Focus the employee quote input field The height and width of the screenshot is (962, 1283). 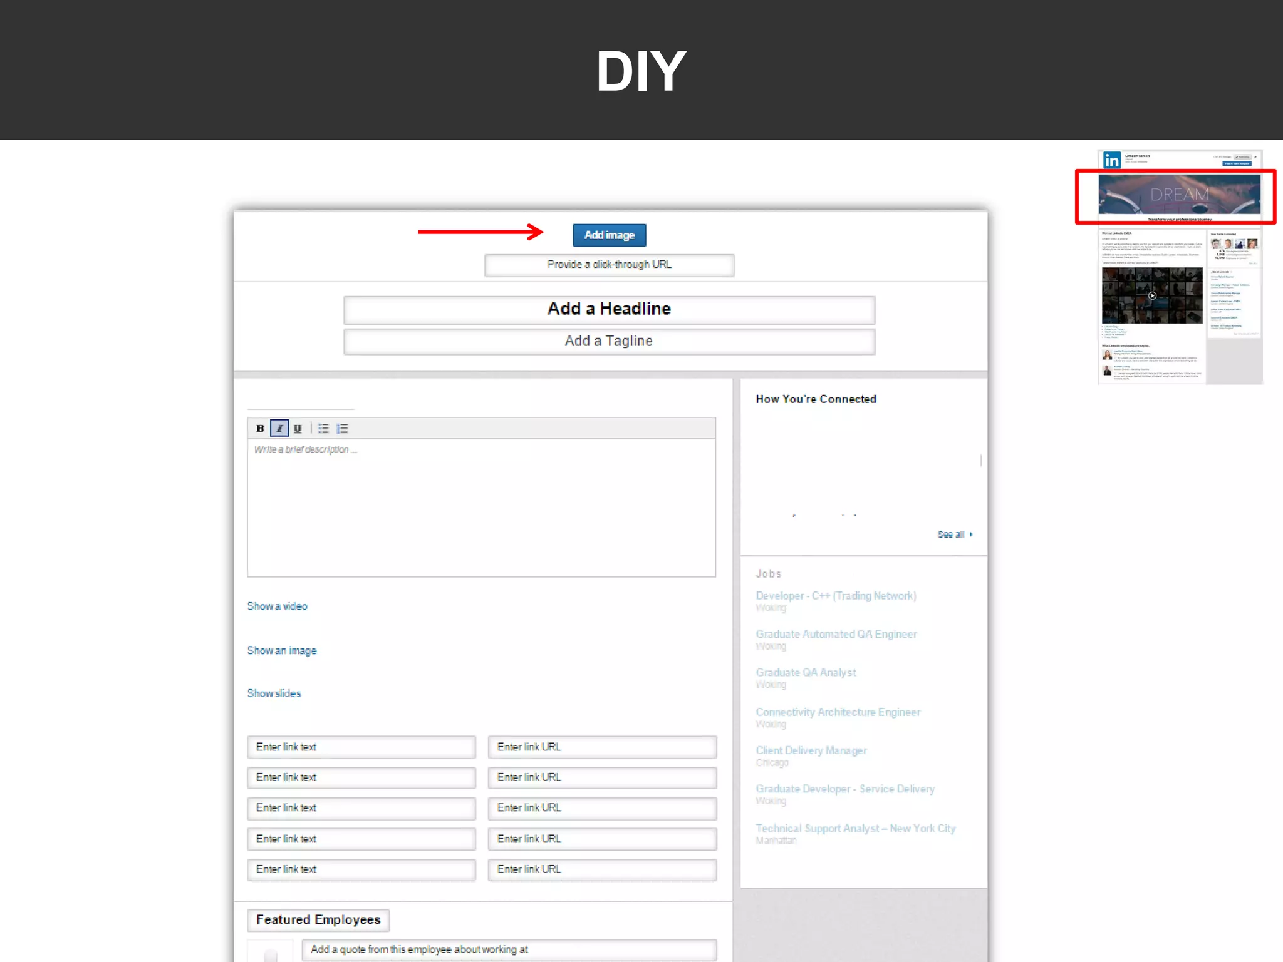click(509, 950)
